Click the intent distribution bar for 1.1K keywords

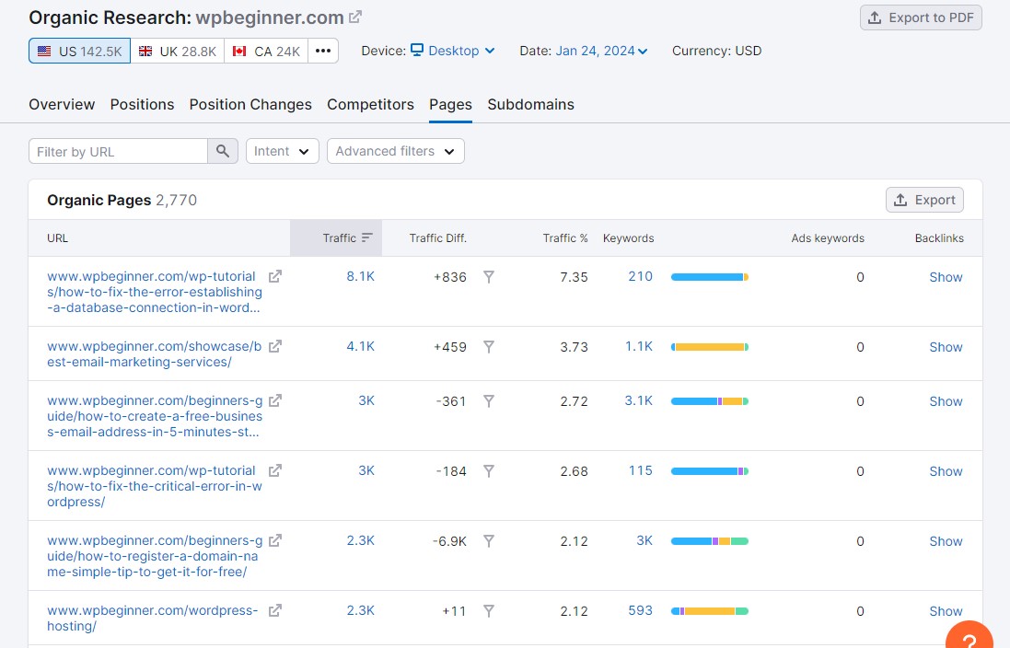click(x=710, y=347)
